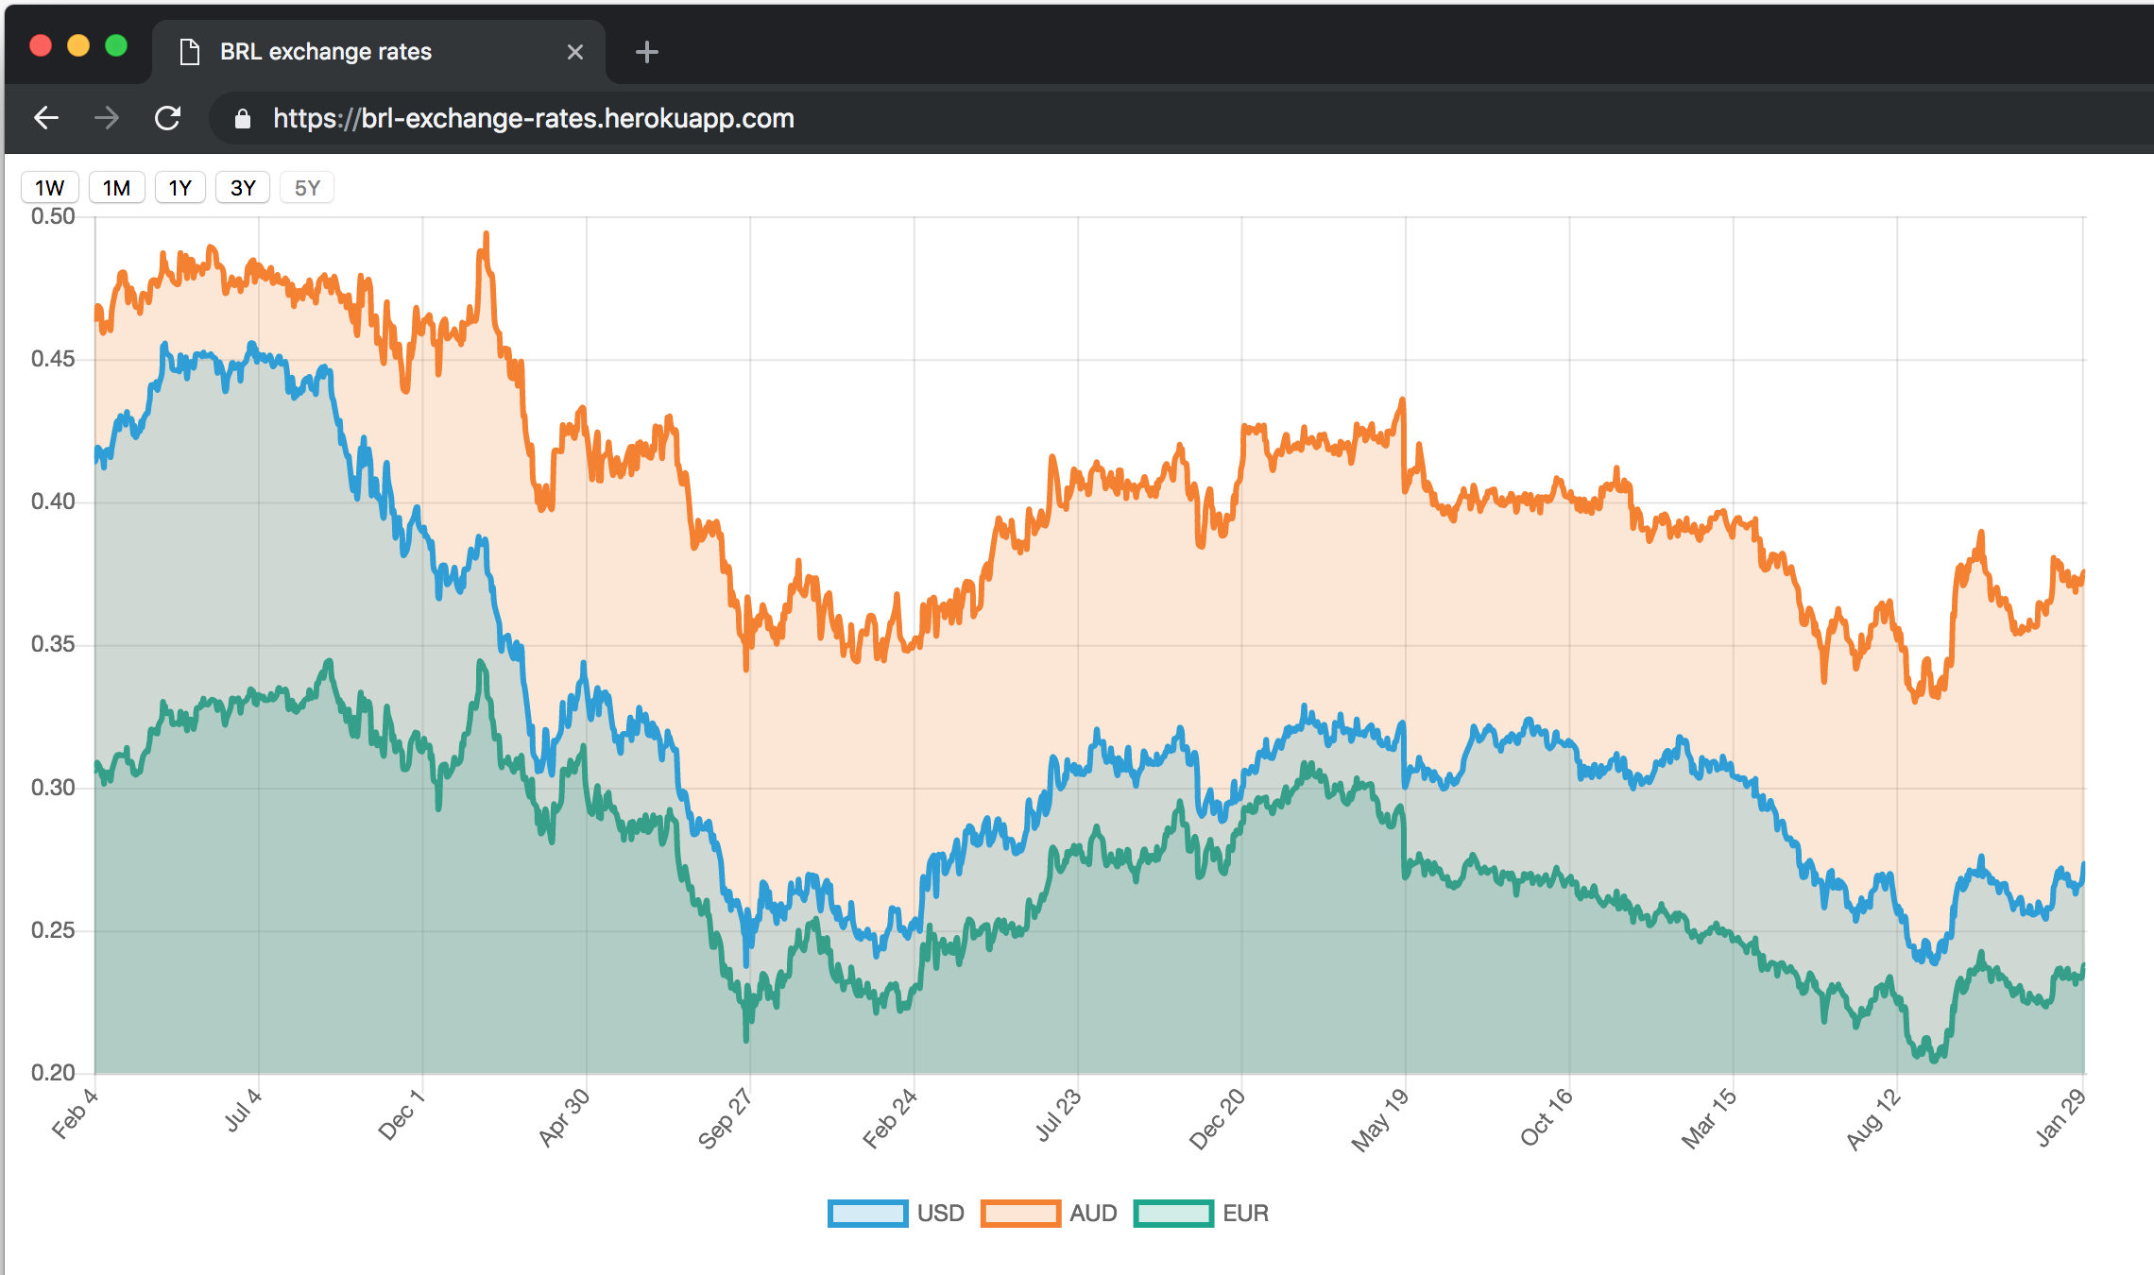Click the browser forward arrow
This screenshot has height=1275, width=2154.
click(107, 118)
